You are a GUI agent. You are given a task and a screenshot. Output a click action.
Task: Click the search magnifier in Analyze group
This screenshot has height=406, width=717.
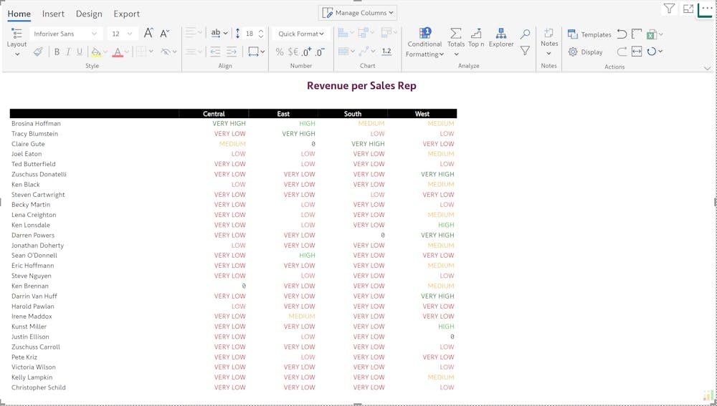526,34
